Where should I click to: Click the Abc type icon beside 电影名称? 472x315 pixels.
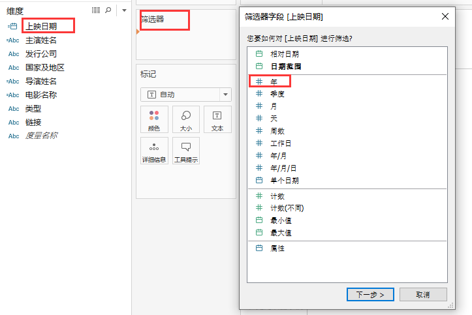[x=13, y=95]
